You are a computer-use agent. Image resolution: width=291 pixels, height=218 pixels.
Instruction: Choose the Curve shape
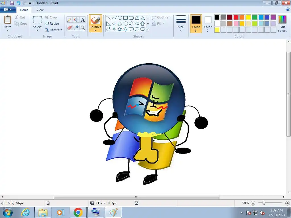114,18
